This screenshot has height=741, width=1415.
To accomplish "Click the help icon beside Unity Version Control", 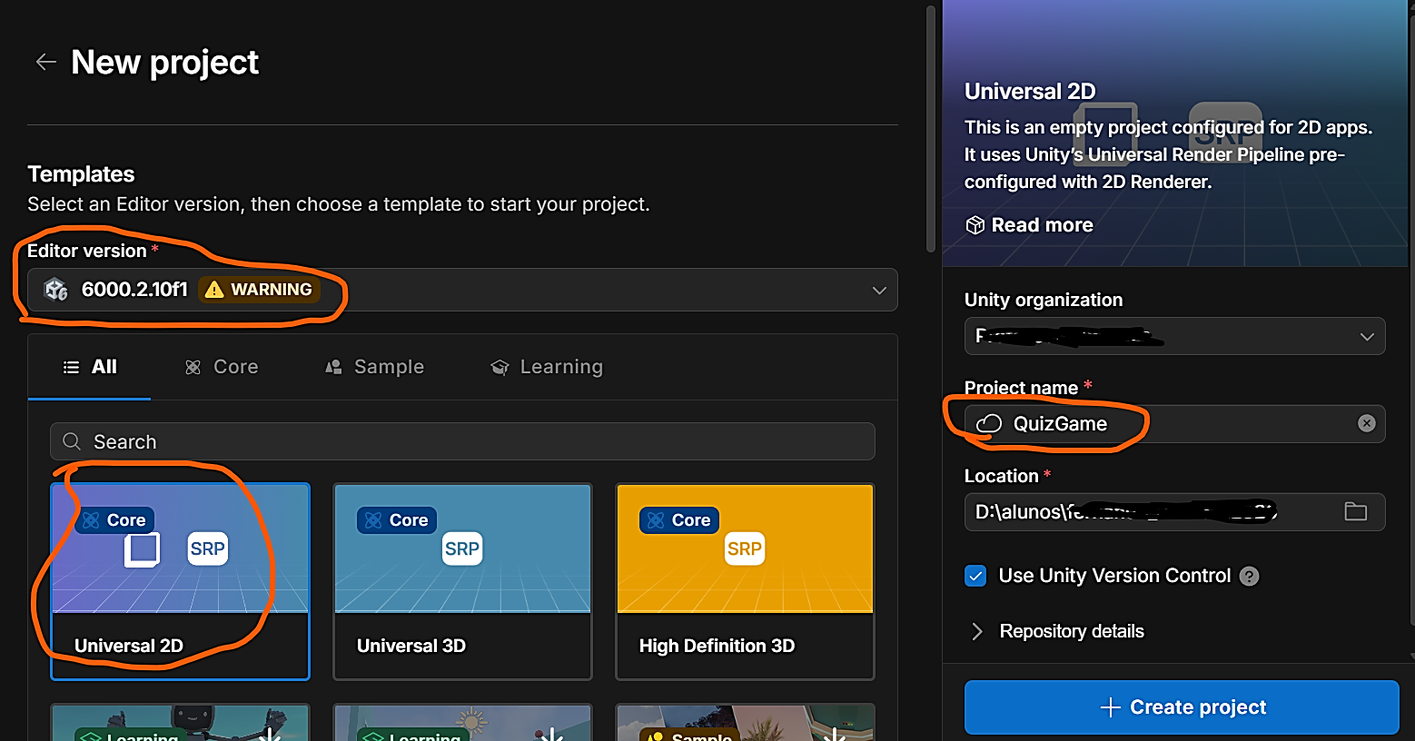I will pos(1249,576).
